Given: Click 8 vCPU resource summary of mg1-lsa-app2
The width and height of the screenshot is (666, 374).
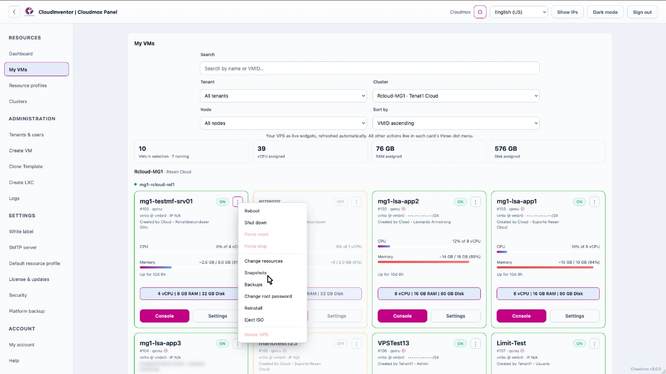Looking at the screenshot, I should coord(429,294).
